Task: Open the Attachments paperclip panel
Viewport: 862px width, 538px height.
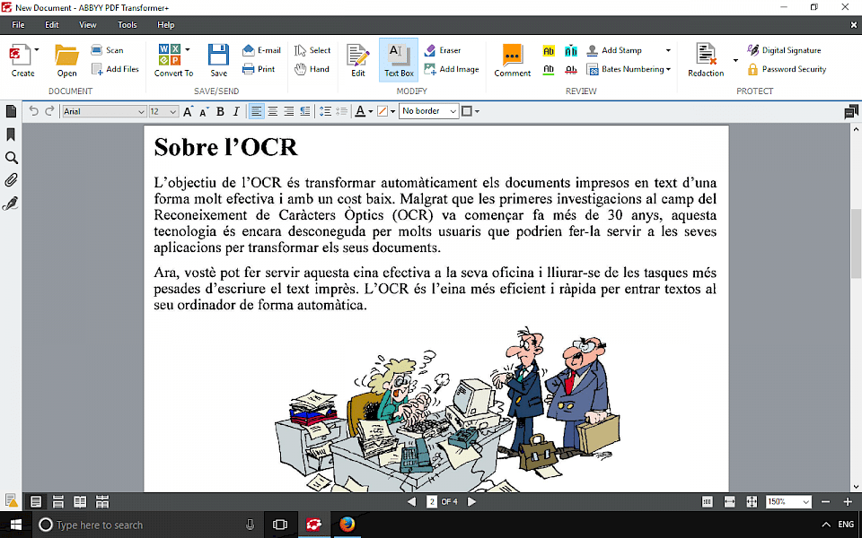Action: [11, 180]
